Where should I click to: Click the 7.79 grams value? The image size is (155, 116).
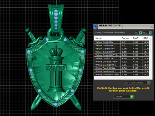124,74
